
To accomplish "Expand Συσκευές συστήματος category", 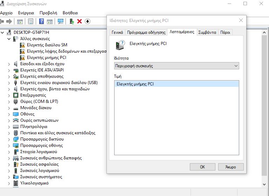I will 9,177.
